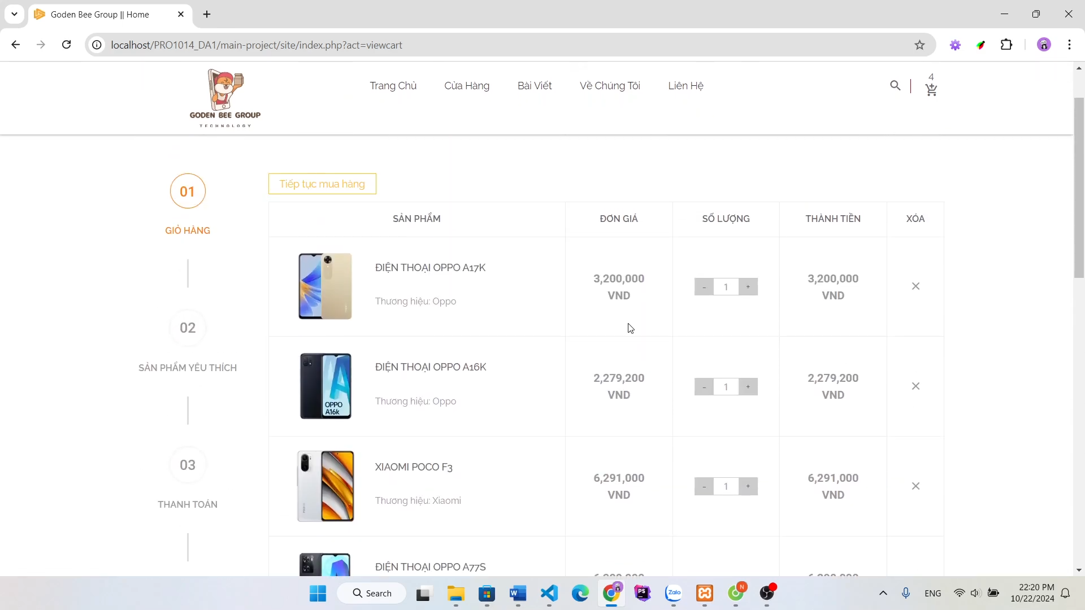Click the Goden Bee Group logo
Screen dimensions: 1085x610
[225, 98]
